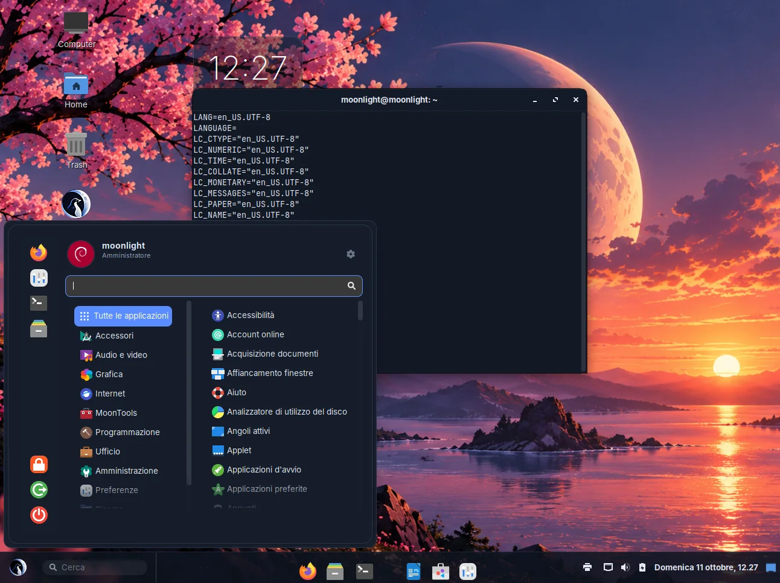Click the applications list scrollbar
The width and height of the screenshot is (780, 583).
(360, 311)
